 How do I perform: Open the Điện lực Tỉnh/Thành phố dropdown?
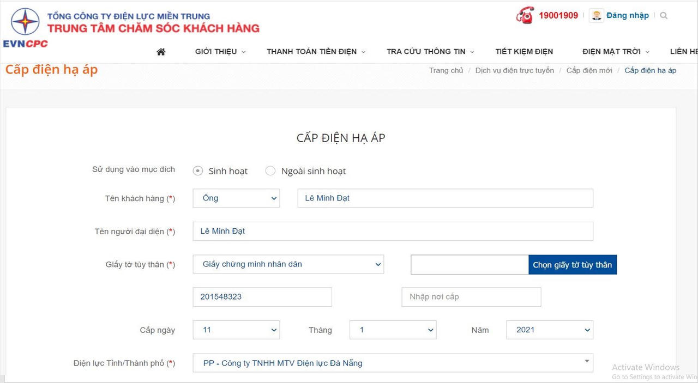pos(393,363)
